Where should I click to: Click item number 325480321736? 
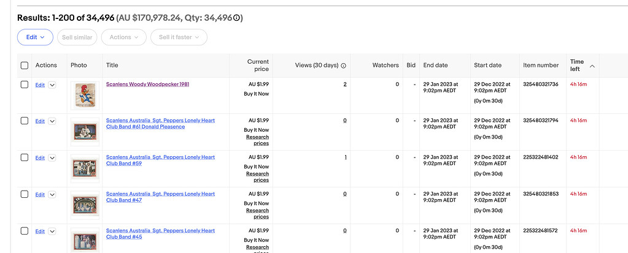541,85
